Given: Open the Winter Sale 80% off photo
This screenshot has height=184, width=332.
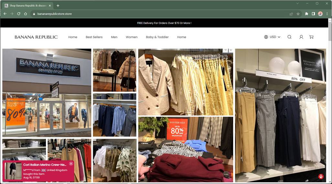Looking at the screenshot, I should [186, 149].
